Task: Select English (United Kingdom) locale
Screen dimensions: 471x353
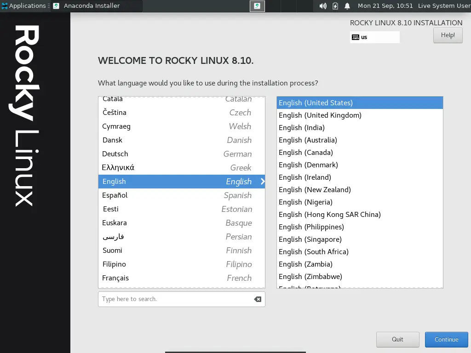Action: 360,115
